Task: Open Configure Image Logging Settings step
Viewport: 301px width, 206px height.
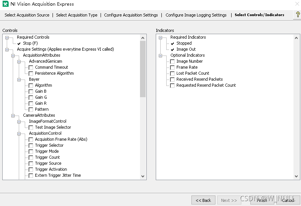Action: [x=196, y=15]
